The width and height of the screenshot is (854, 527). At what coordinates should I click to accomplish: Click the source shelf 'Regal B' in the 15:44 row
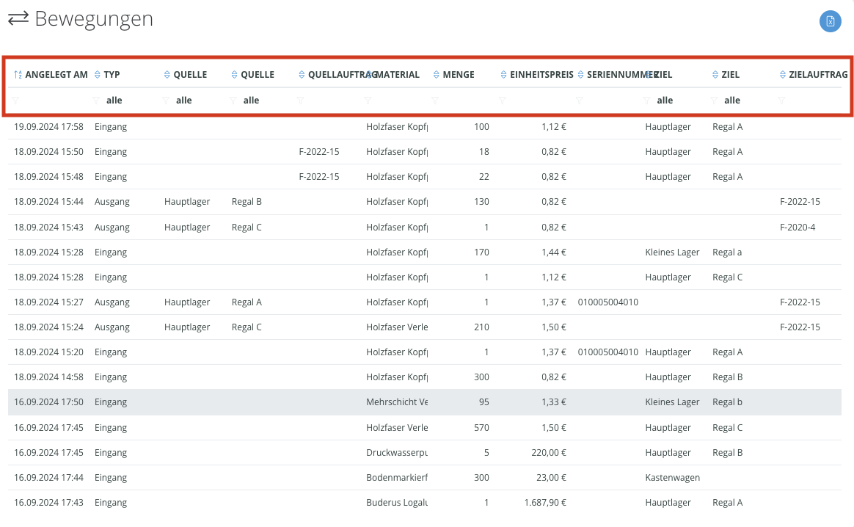coord(247,202)
